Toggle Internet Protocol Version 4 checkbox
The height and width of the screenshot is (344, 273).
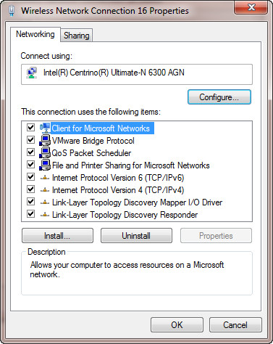pyautogui.click(x=30, y=189)
